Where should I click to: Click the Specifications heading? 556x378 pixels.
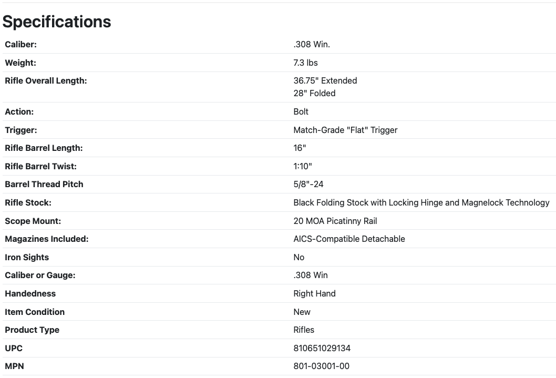click(x=57, y=22)
